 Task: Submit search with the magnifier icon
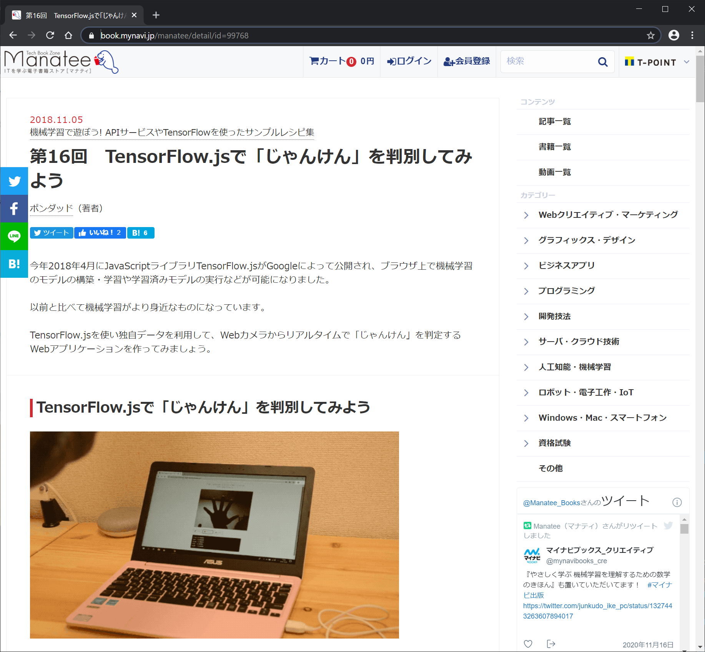tap(603, 61)
